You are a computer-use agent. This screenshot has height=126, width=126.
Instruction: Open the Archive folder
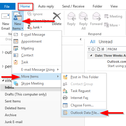pyautogui.click(x=11, y=115)
